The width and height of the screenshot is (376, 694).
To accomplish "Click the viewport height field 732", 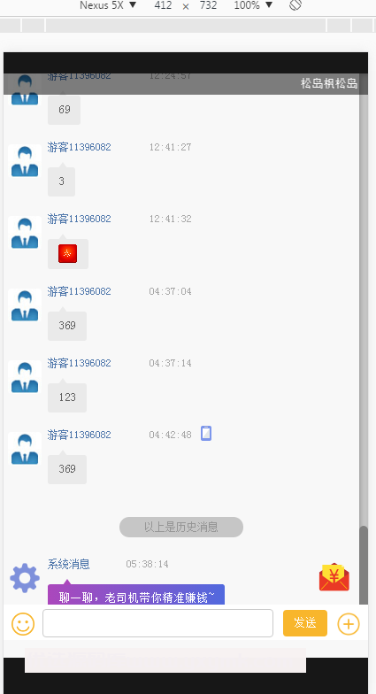I will click(209, 5).
